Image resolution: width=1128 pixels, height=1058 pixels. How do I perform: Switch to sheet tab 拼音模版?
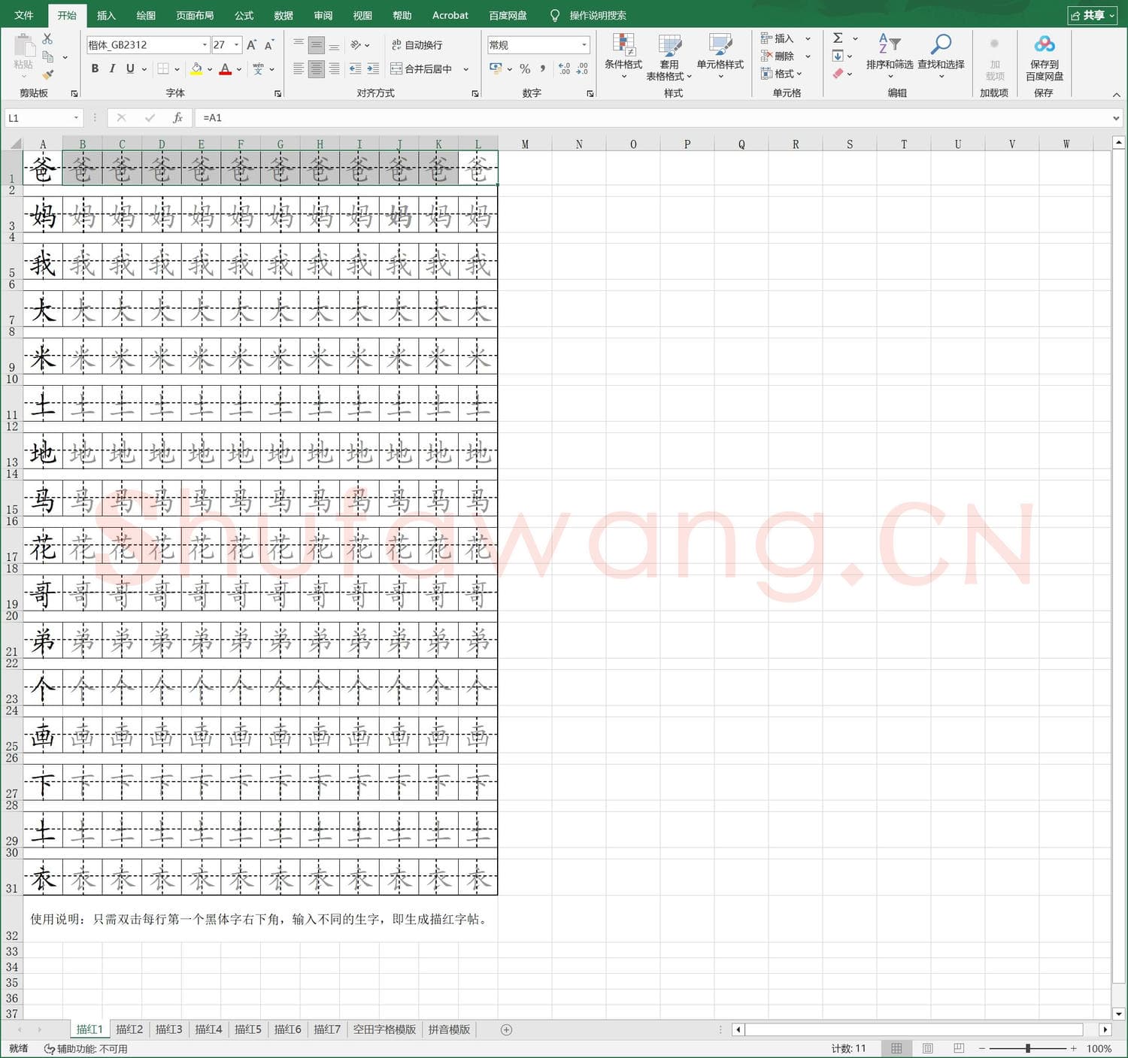point(449,1029)
